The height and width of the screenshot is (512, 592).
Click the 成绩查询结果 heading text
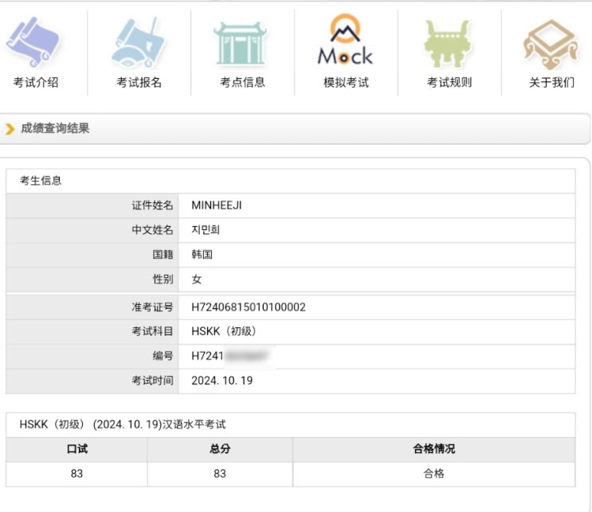click(55, 128)
